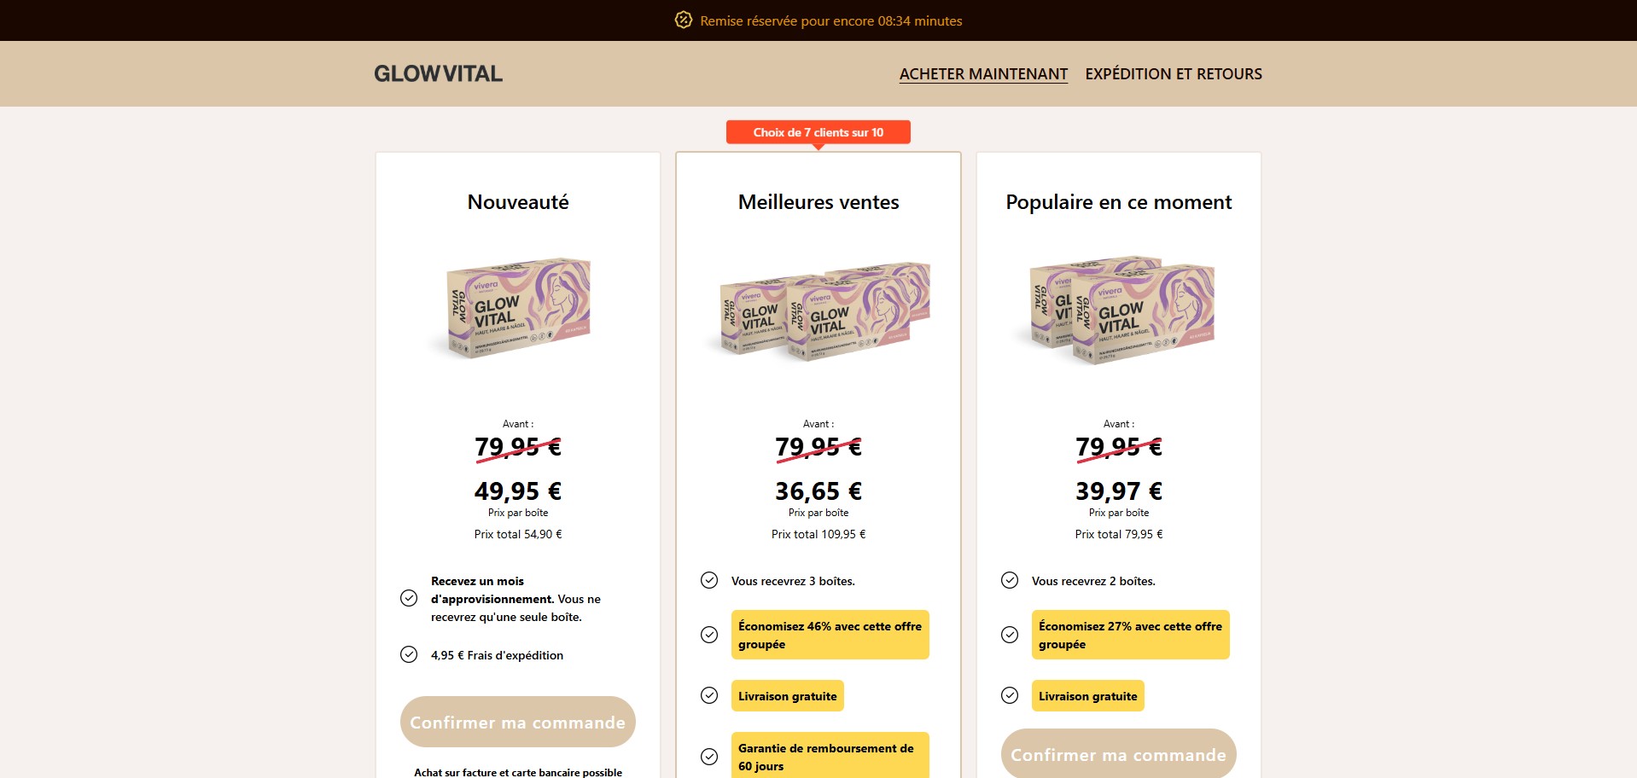Click checkmark beside 60-day refund guarantee
This screenshot has height=778, width=1637.
tap(709, 757)
